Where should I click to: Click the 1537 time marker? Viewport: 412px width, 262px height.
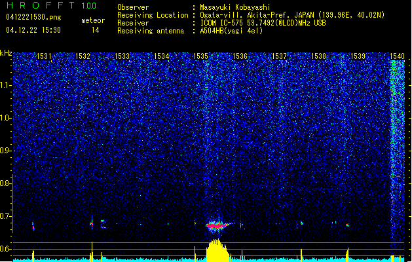279,56
